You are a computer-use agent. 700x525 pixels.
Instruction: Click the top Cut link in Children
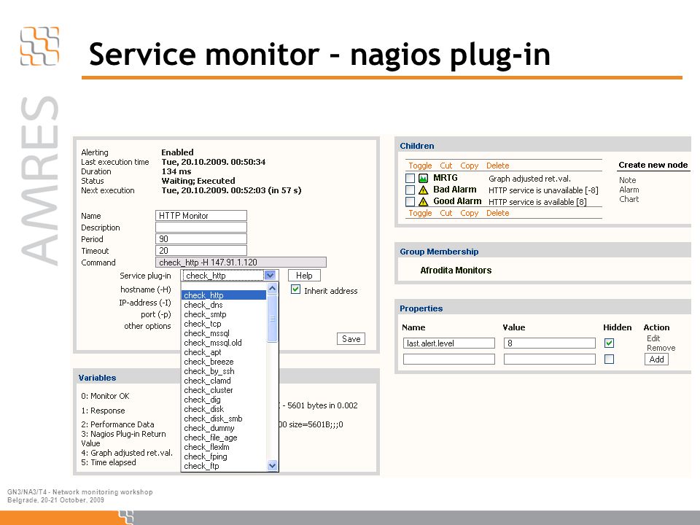[446, 166]
